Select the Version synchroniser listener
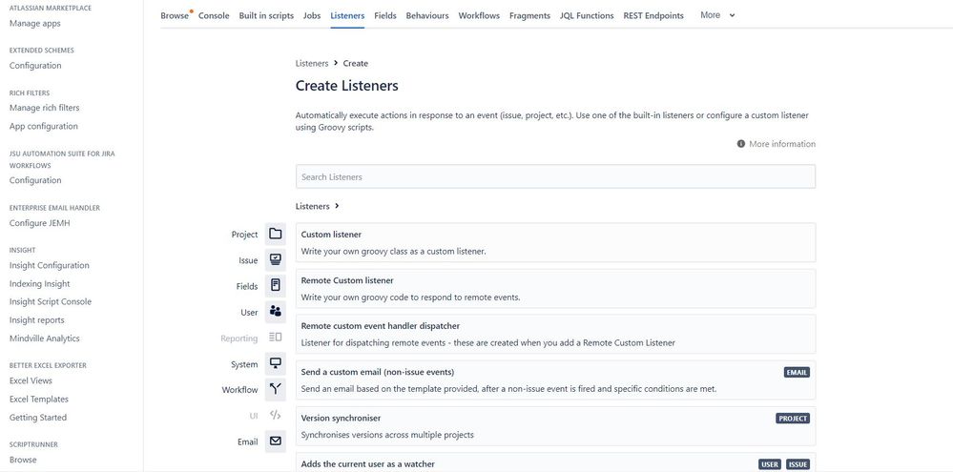Screen dimensions: 953x472 point(555,426)
